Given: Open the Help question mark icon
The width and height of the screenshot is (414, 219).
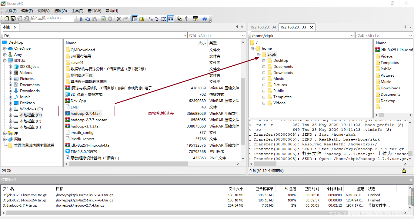Looking at the screenshot, I should (205, 18).
